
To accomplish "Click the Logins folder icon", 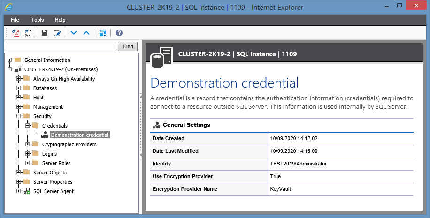I will tap(36, 153).
